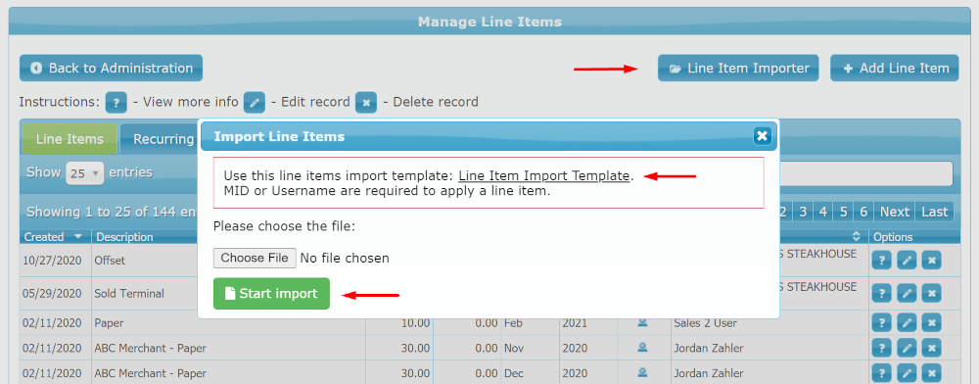Delete the ABC Merchant Paper Nov record
This screenshot has width=979, height=384.
931,348
